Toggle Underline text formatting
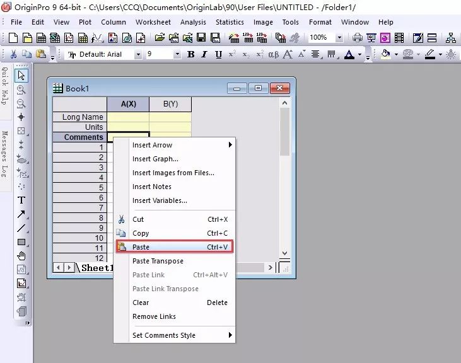The width and height of the screenshot is (461, 363). click(x=218, y=54)
